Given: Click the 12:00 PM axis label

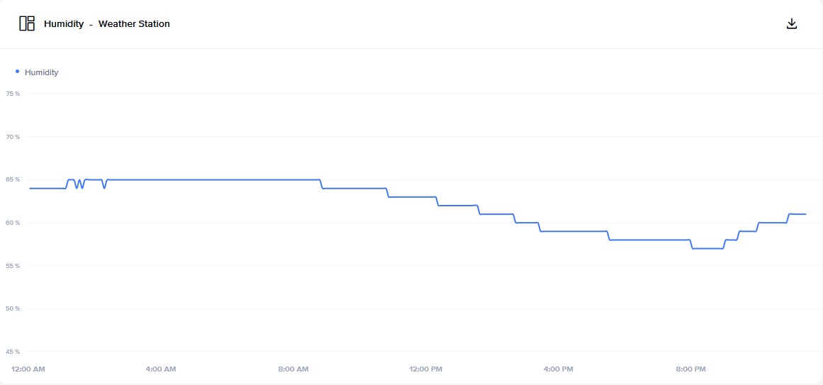Looking at the screenshot, I should [425, 369].
